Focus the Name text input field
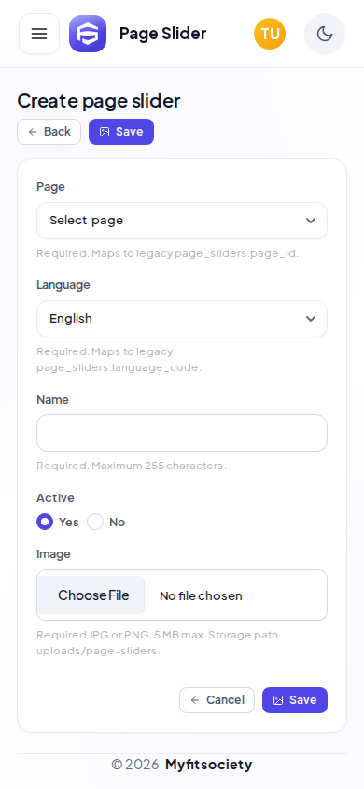 click(x=182, y=433)
